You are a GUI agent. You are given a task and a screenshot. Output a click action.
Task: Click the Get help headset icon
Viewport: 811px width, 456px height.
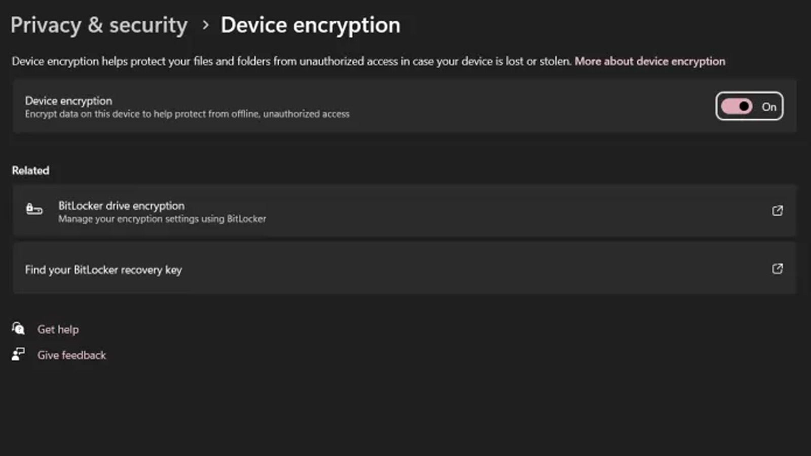[x=18, y=329]
